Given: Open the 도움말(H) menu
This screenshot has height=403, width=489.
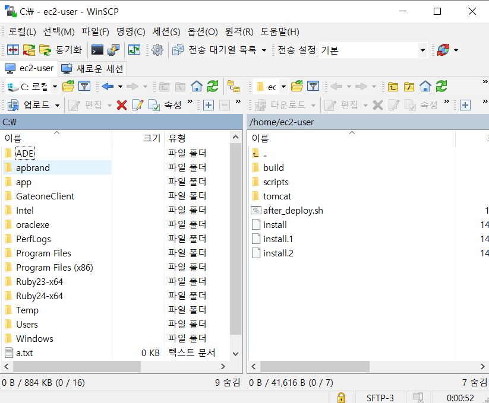Looking at the screenshot, I should [280, 31].
